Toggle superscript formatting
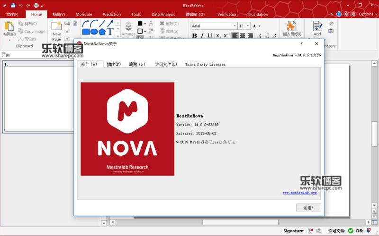 click(226, 36)
